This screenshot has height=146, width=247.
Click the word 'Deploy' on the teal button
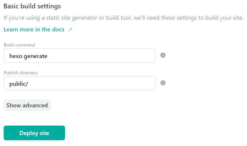click(x=28, y=133)
